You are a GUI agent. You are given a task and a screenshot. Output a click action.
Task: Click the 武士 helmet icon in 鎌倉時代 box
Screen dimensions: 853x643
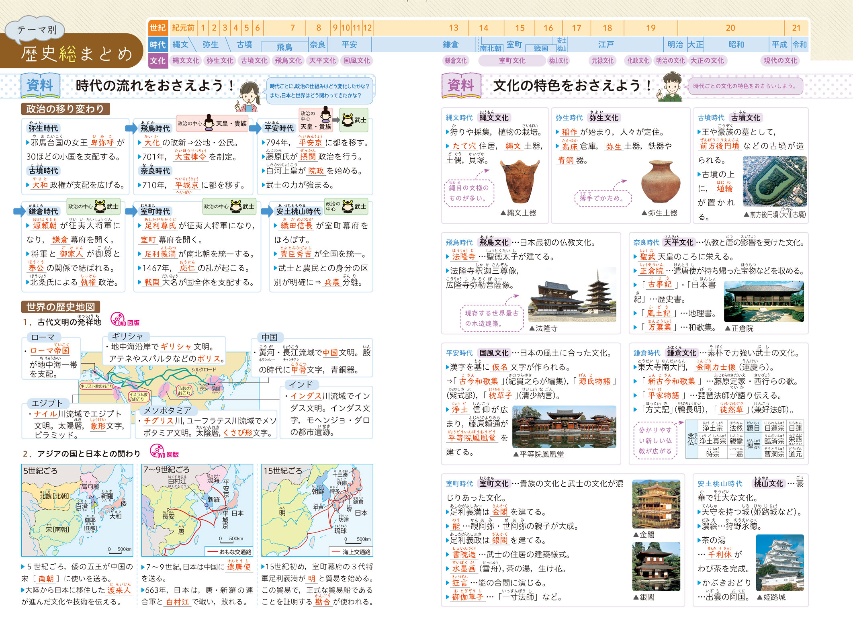tap(100, 207)
